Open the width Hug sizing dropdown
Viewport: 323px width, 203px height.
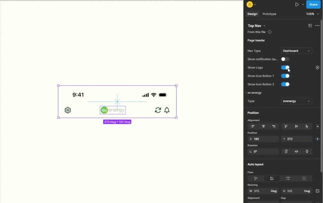coord(274,191)
